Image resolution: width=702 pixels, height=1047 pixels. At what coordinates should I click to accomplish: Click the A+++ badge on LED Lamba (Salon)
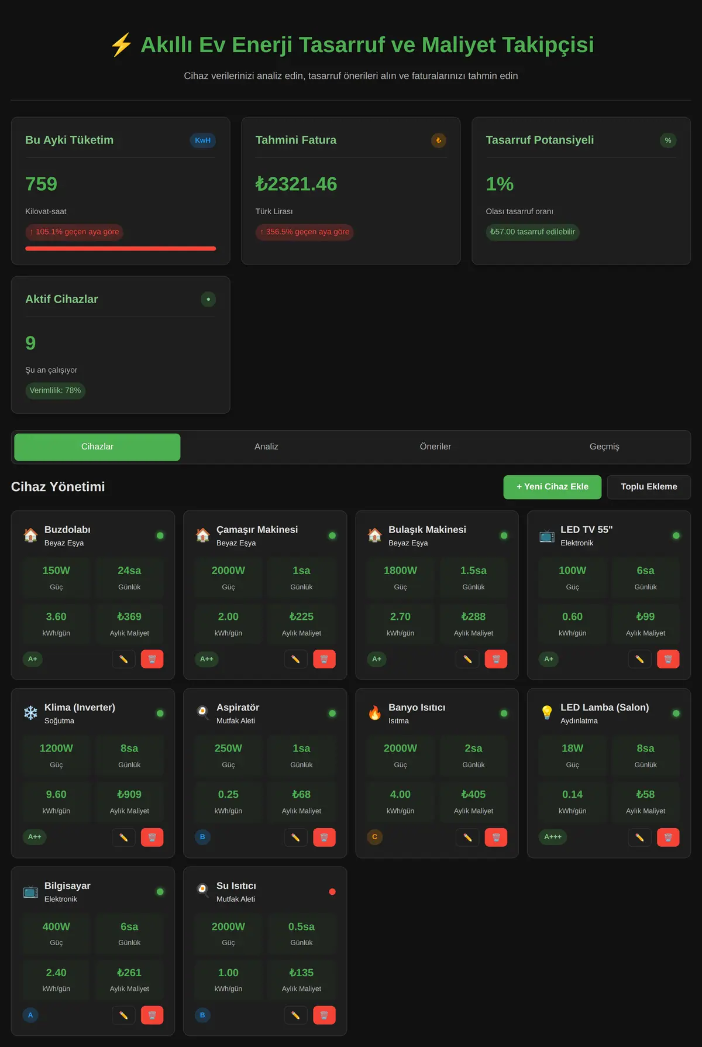tap(553, 837)
